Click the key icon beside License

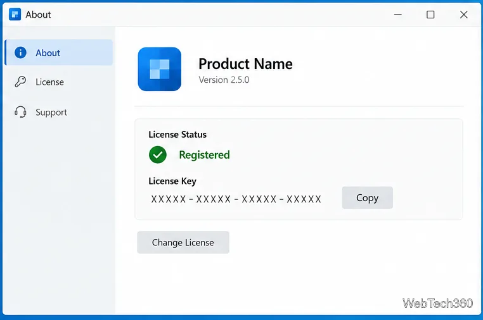pyautogui.click(x=21, y=82)
